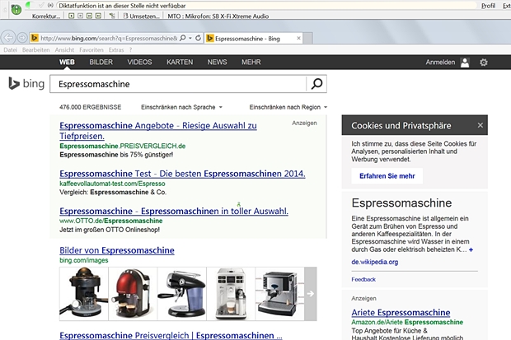Open Bing settings gear icon
This screenshot has width=511, height=340.
tap(484, 63)
